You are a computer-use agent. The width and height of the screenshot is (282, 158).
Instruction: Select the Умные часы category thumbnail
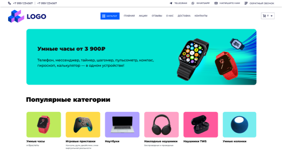(x=44, y=124)
